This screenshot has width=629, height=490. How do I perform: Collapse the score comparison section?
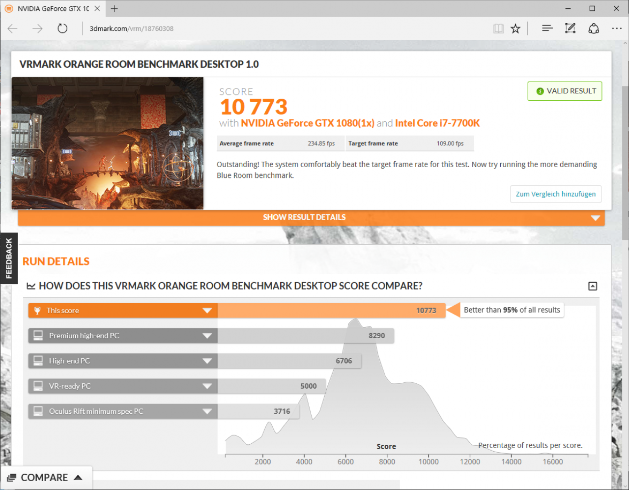(593, 286)
